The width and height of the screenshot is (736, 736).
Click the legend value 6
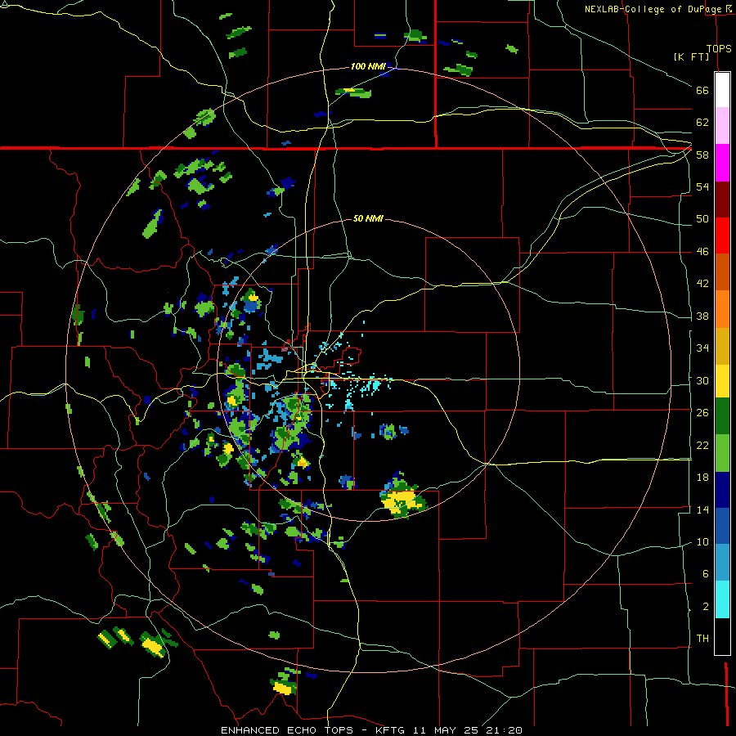tap(705, 574)
